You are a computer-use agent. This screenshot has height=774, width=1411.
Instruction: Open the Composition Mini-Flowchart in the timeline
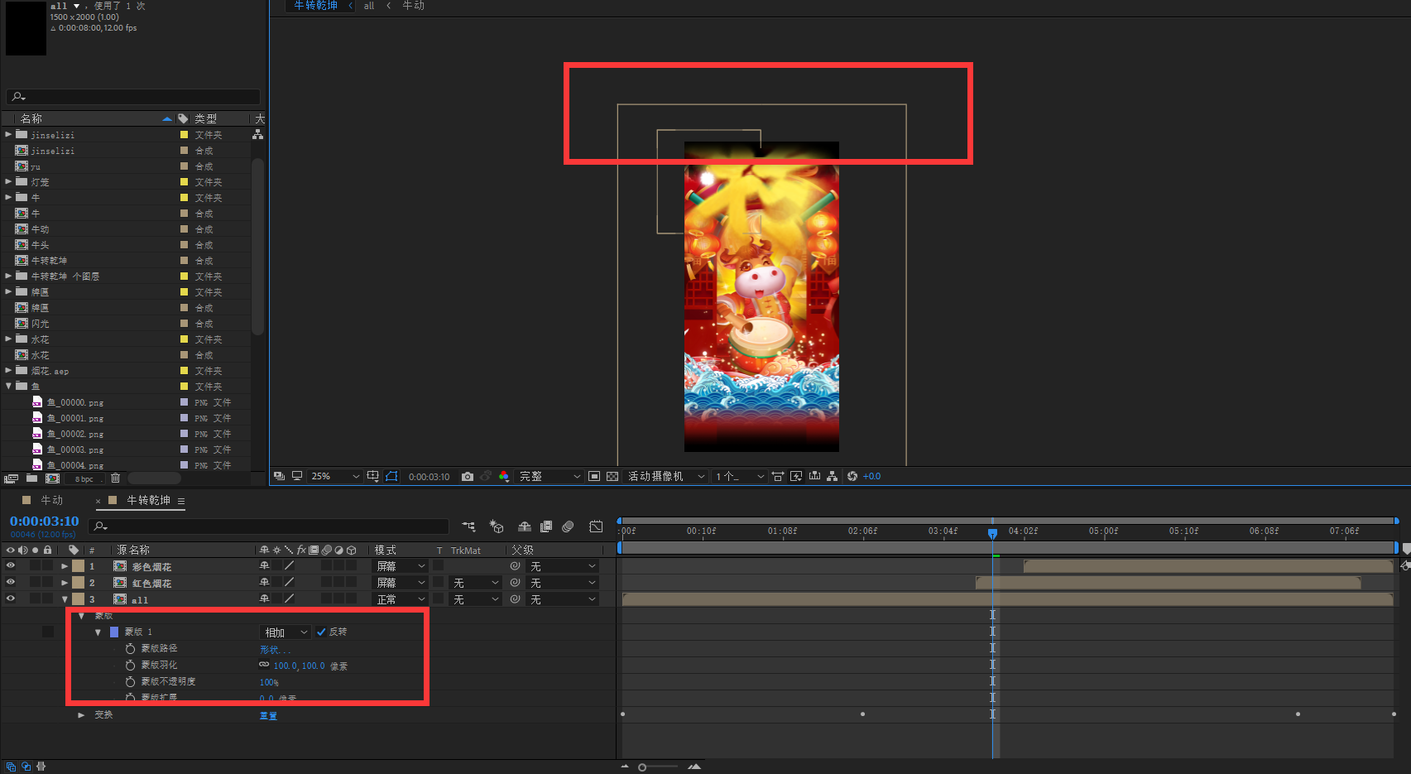click(469, 526)
